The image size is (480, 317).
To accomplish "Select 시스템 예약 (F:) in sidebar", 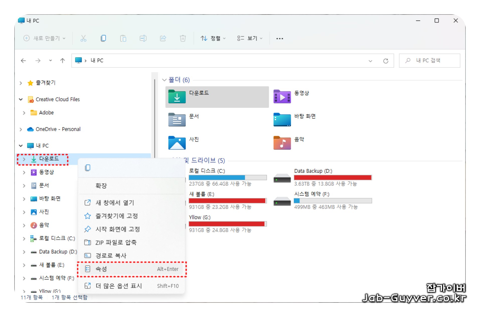I will tap(56, 278).
